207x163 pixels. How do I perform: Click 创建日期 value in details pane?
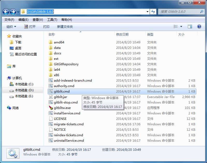(129, 150)
